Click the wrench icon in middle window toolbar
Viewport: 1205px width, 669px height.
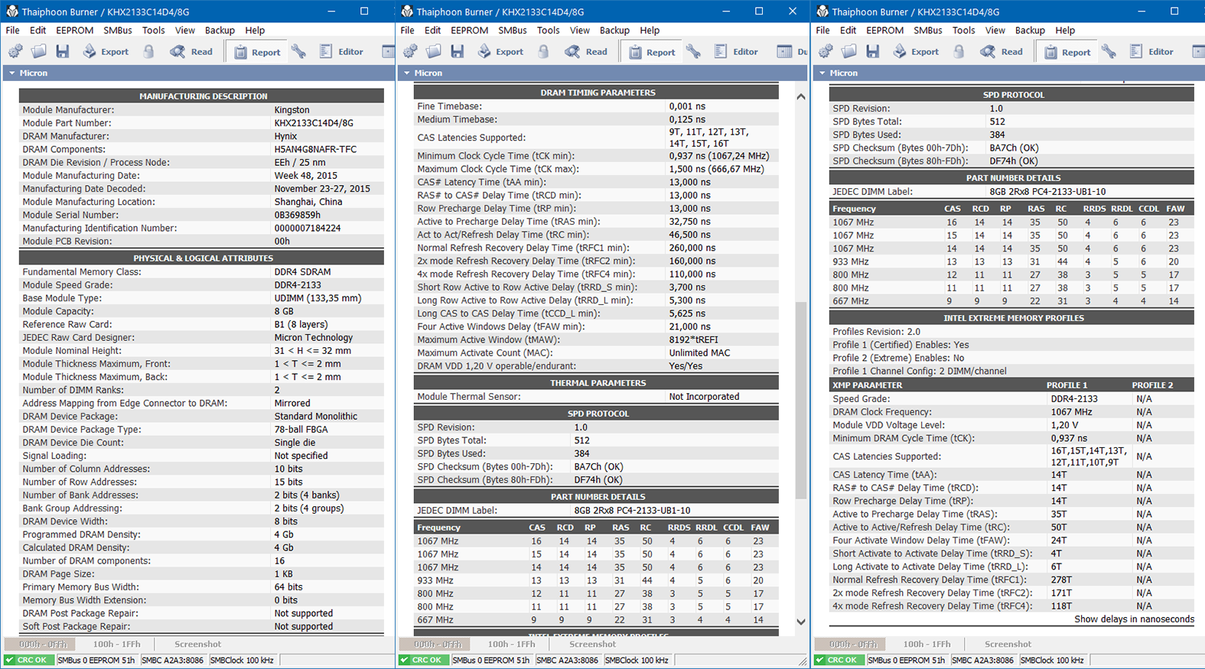pos(693,51)
